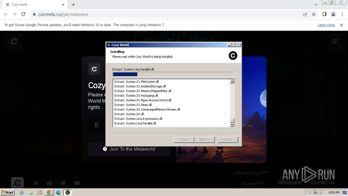Launch Internet Explorer from the taskbar
Viewport: 348px width, 196px height.
pos(22,192)
